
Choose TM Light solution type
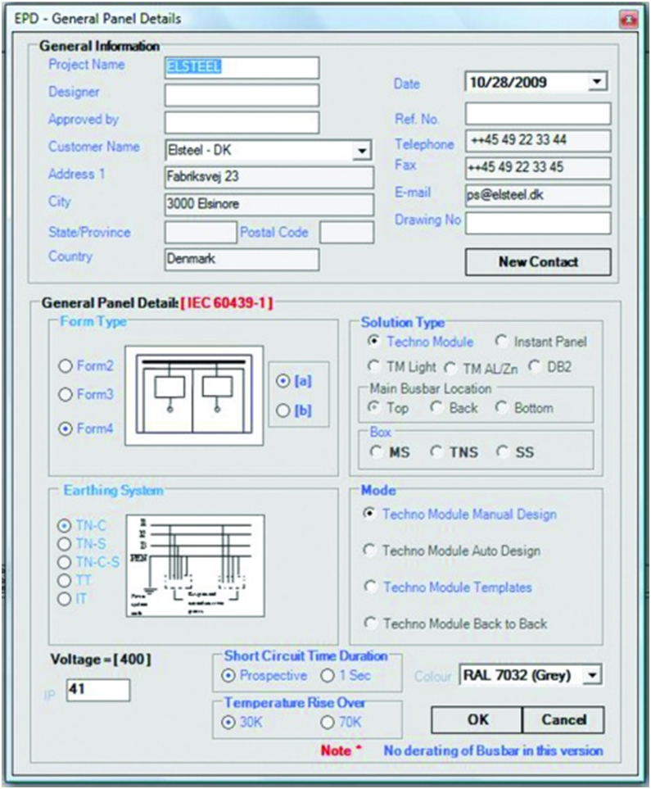373,367
